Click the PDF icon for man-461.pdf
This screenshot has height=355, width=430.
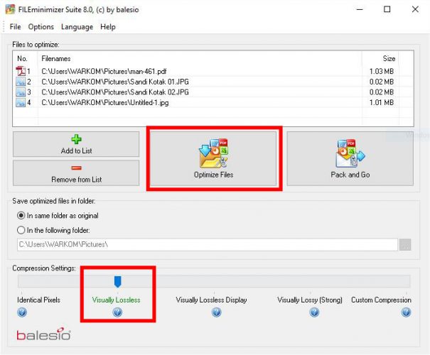(x=21, y=71)
